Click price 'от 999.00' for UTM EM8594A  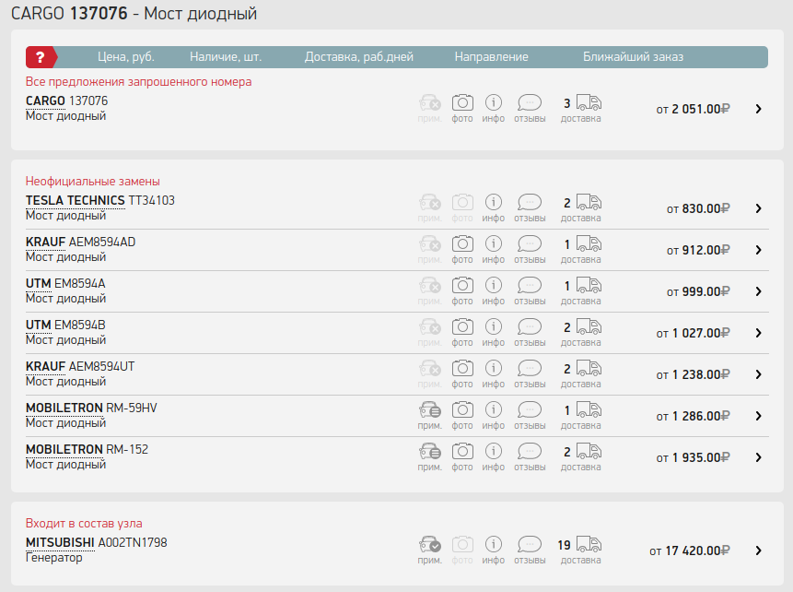[x=698, y=291]
